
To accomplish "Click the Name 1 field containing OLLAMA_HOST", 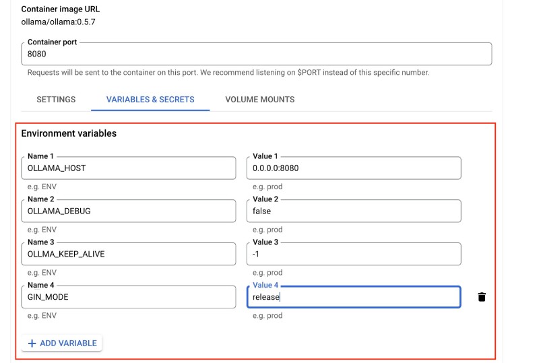I will tap(129, 168).
